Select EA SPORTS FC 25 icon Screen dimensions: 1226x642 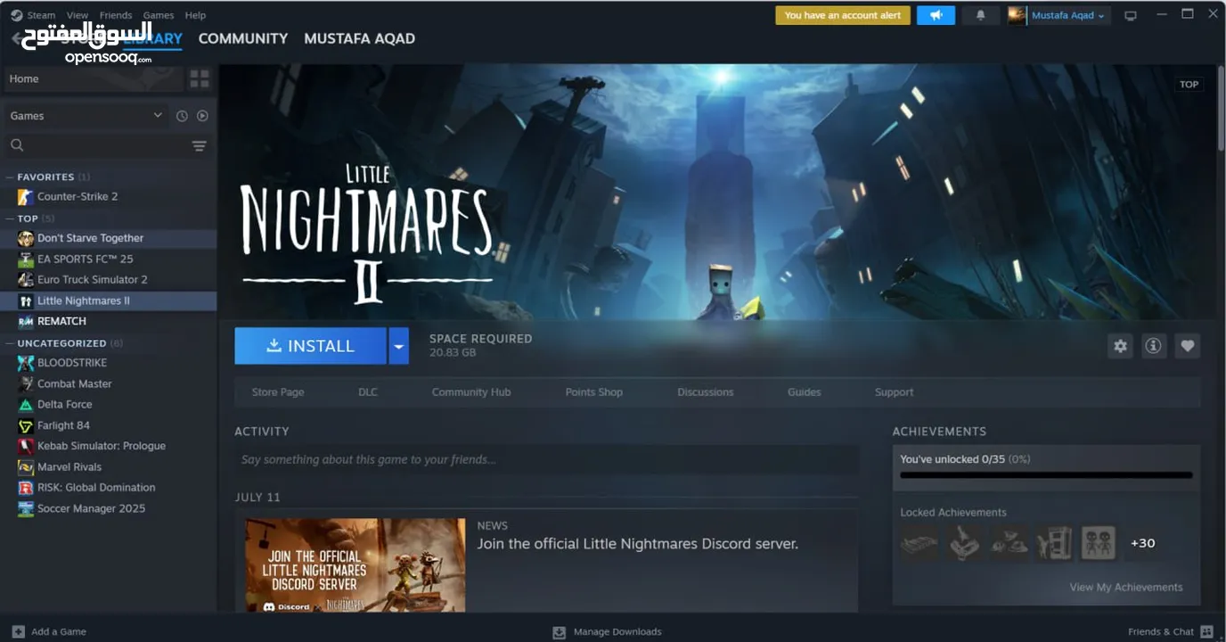point(26,259)
